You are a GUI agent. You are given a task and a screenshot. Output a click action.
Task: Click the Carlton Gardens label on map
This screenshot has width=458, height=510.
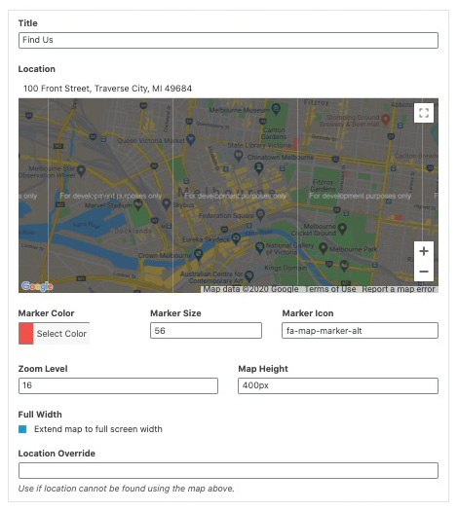pyautogui.click(x=274, y=133)
